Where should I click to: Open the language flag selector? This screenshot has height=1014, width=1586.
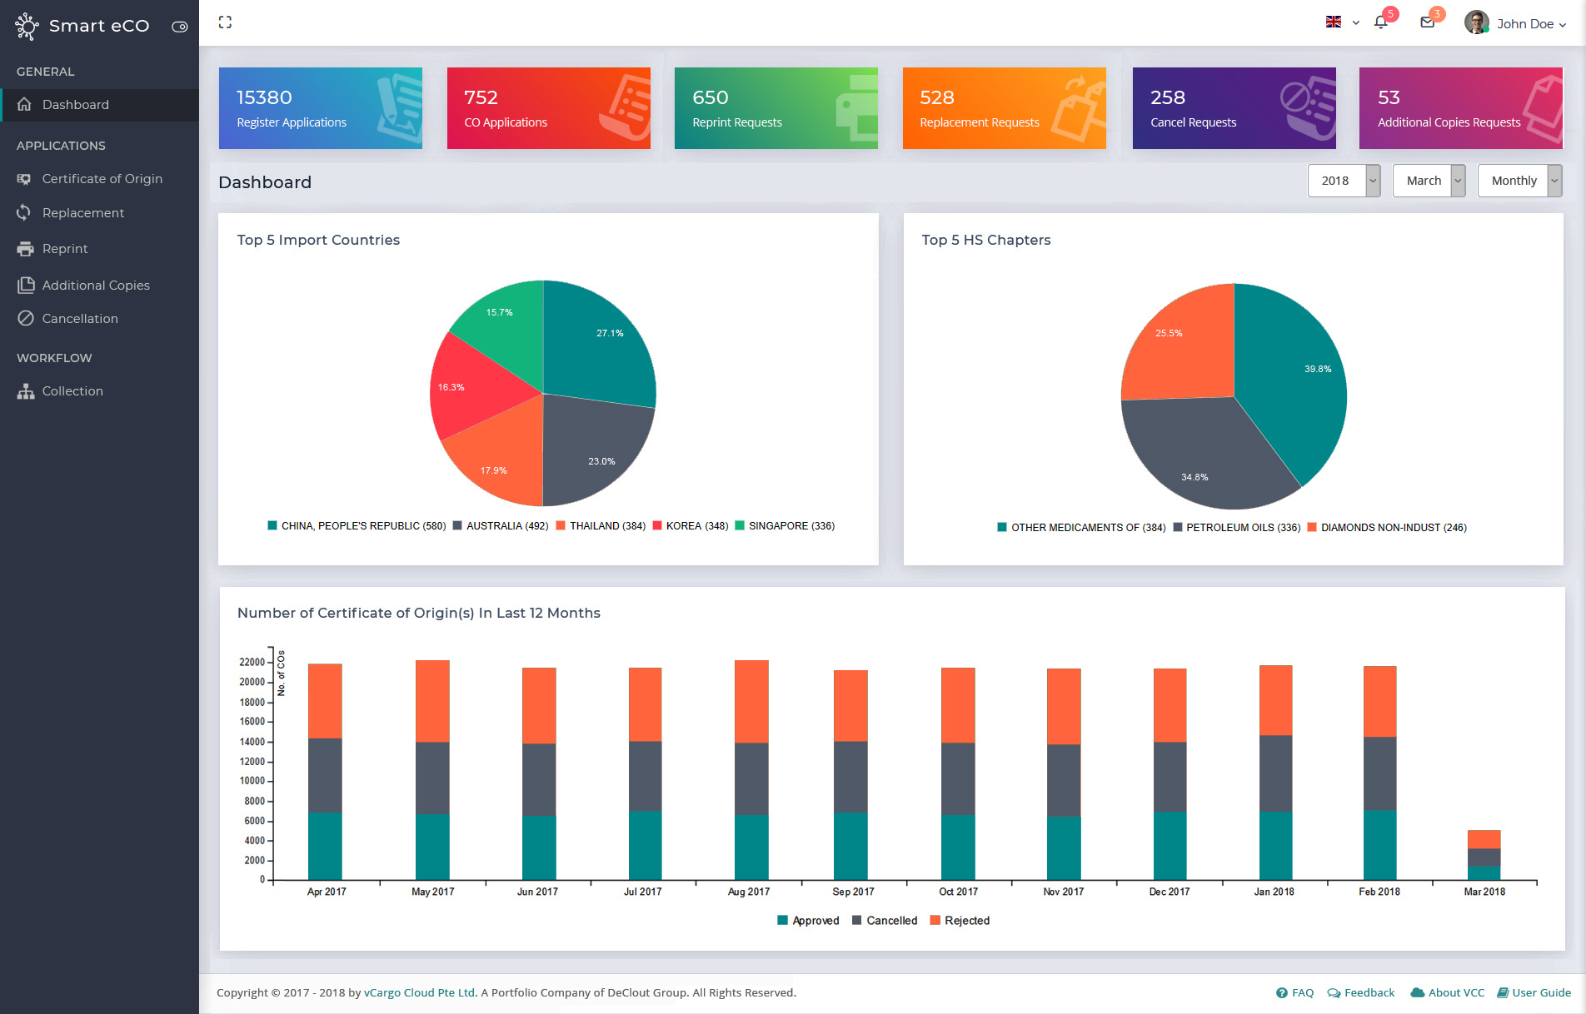[x=1341, y=22]
